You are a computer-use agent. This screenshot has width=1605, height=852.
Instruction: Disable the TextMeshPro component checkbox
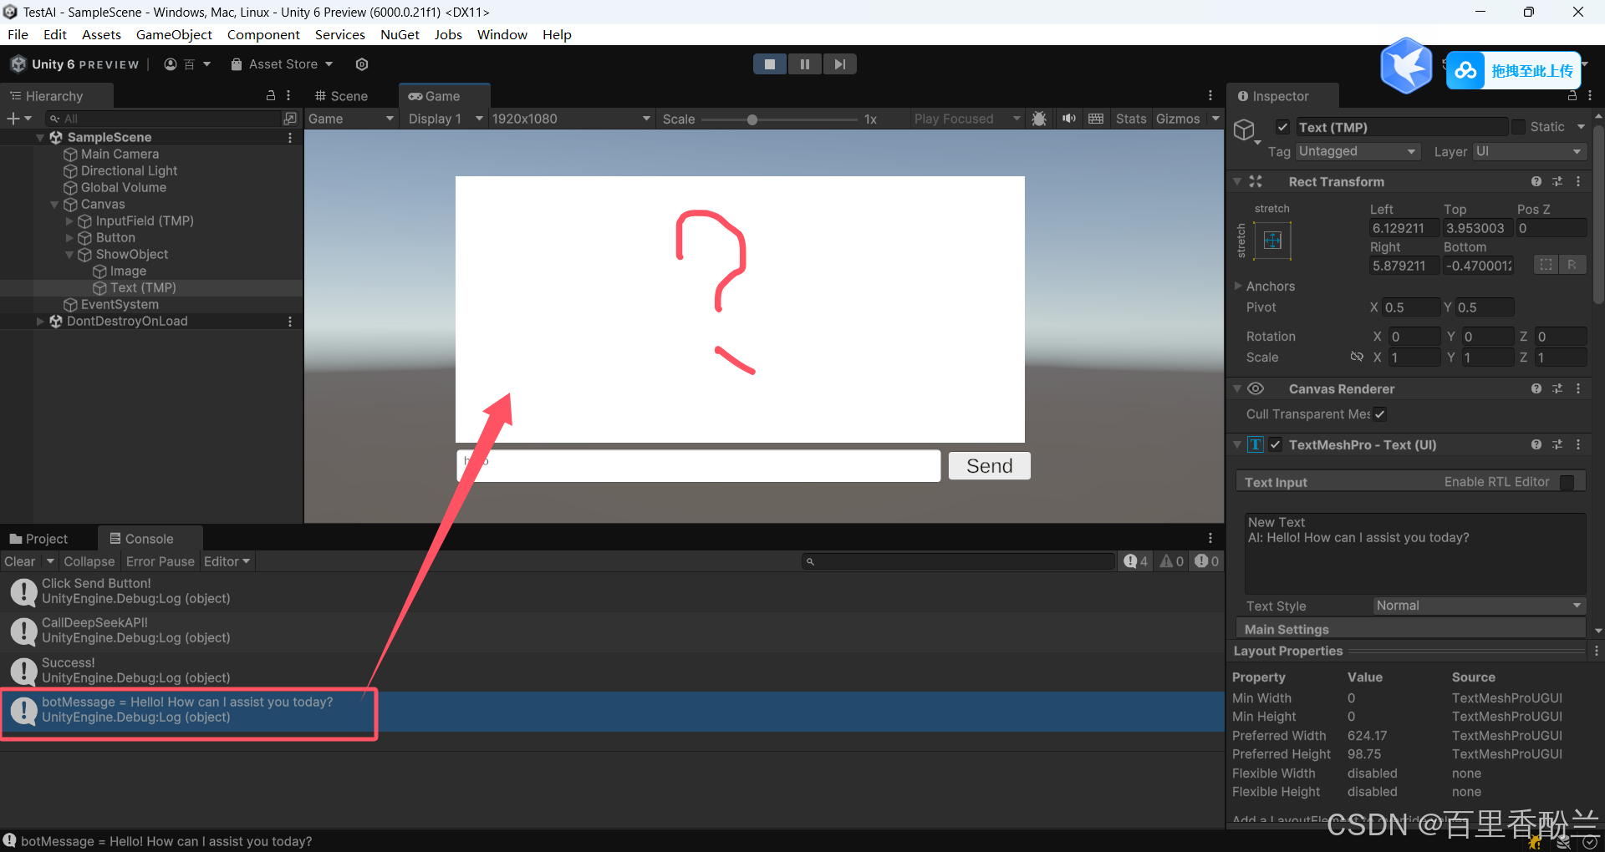1276,444
